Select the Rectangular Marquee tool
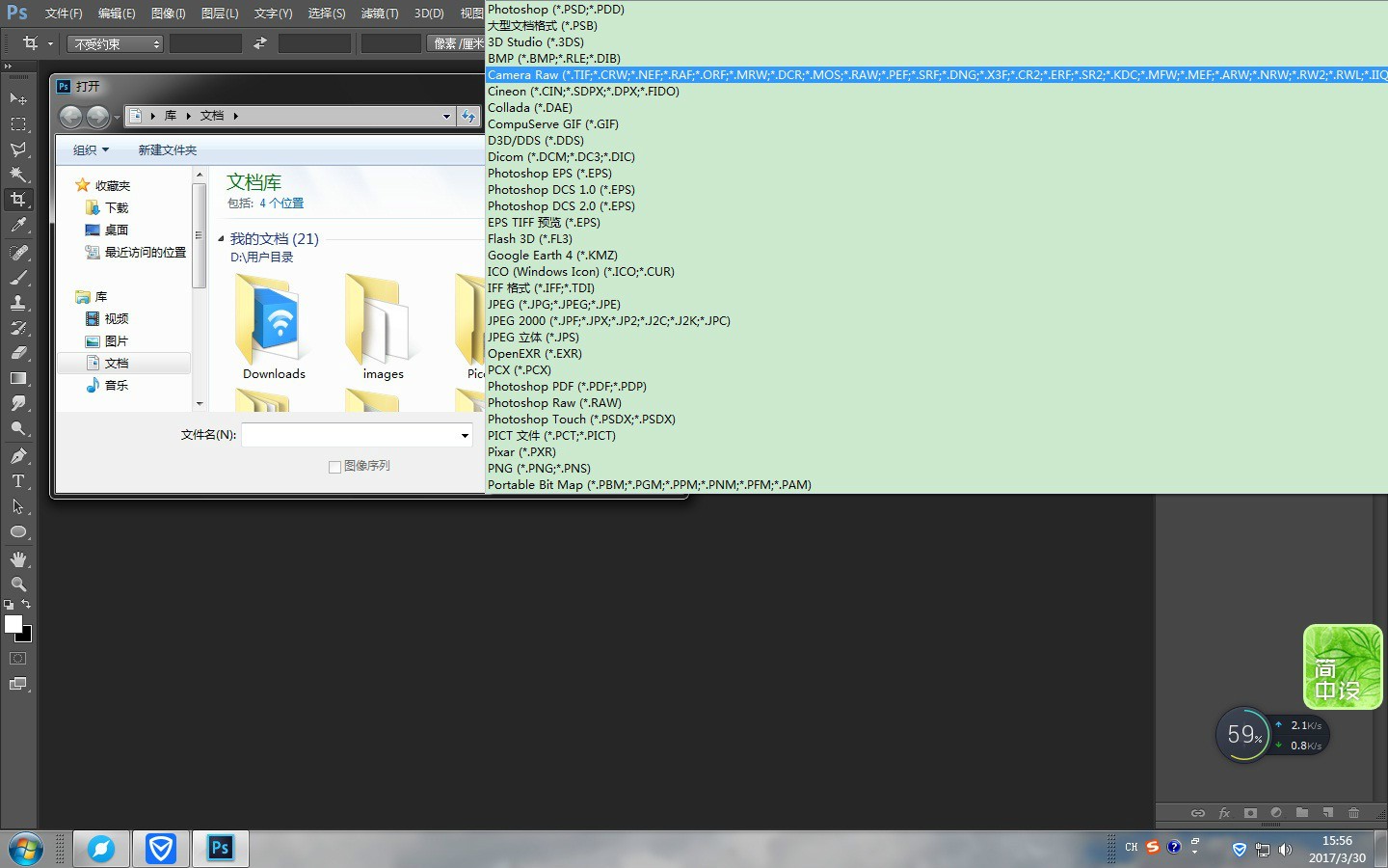This screenshot has height=868, width=1388. tap(18, 123)
